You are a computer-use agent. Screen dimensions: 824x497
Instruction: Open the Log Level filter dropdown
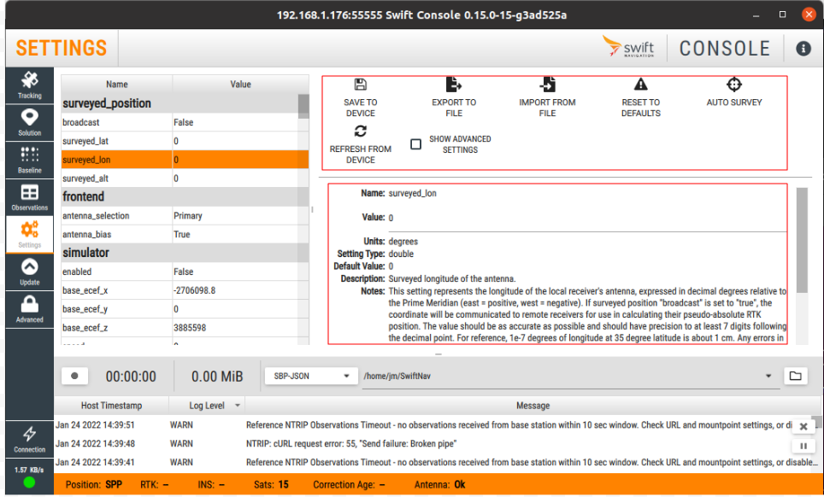(237, 405)
